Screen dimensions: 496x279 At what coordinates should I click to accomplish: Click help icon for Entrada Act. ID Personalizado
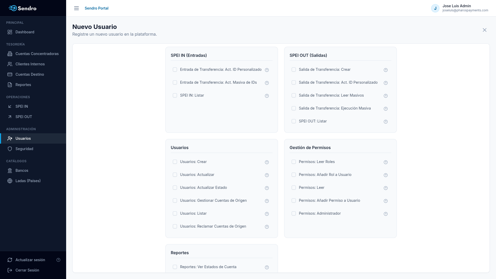267,70
